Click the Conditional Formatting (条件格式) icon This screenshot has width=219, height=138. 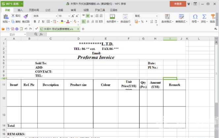click(168, 17)
